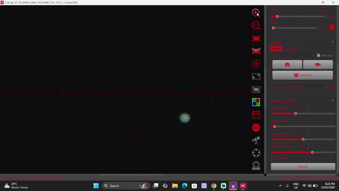Screen dimensions: 339x191
Task: Collapse the Capture section
Action: point(333,42)
